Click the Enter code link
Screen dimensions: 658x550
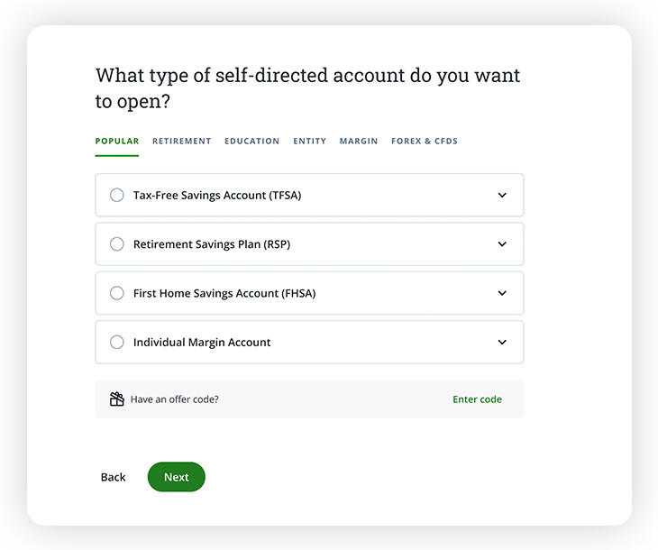tap(477, 399)
